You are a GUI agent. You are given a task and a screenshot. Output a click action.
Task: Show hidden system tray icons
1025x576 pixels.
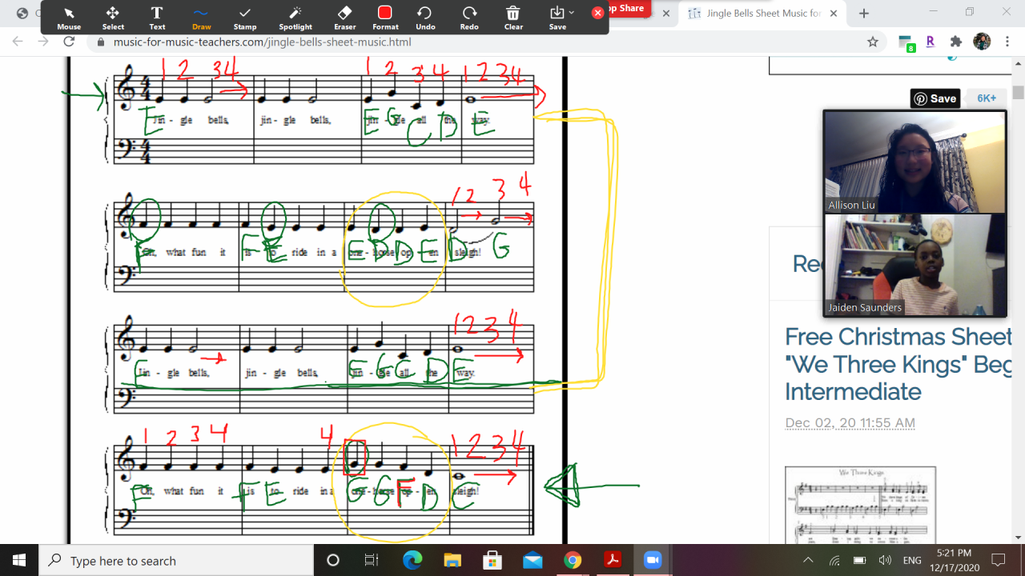tap(808, 560)
